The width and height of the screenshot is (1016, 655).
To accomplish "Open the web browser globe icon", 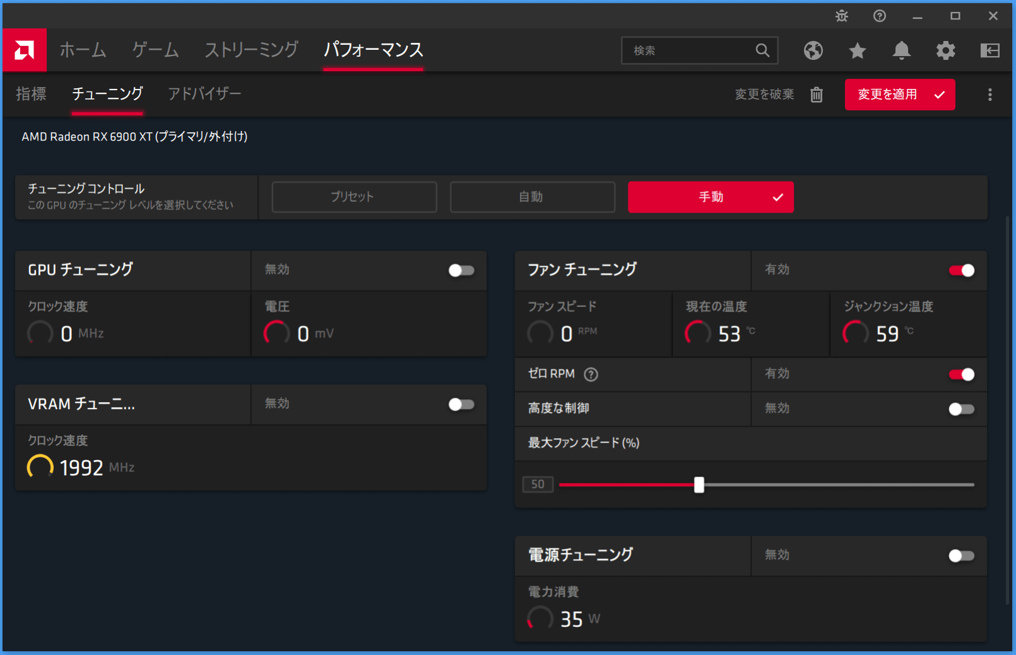I will [x=813, y=50].
